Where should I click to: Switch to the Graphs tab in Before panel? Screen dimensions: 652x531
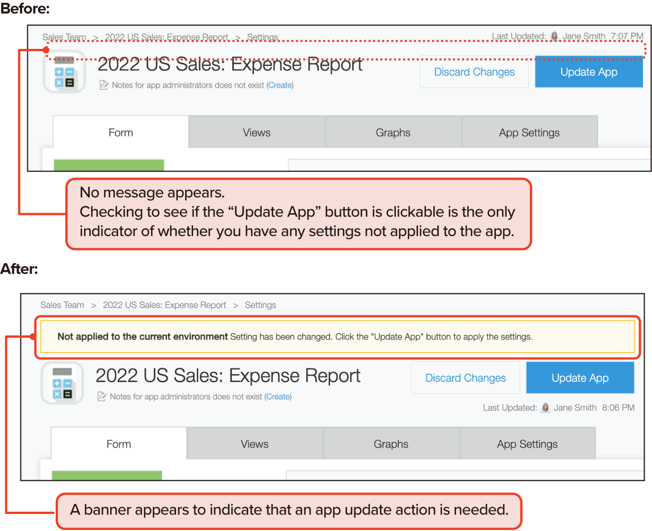(393, 132)
